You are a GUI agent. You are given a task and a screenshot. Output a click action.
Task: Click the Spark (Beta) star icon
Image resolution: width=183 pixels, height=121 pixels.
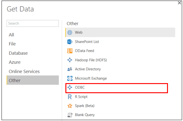[70, 106]
